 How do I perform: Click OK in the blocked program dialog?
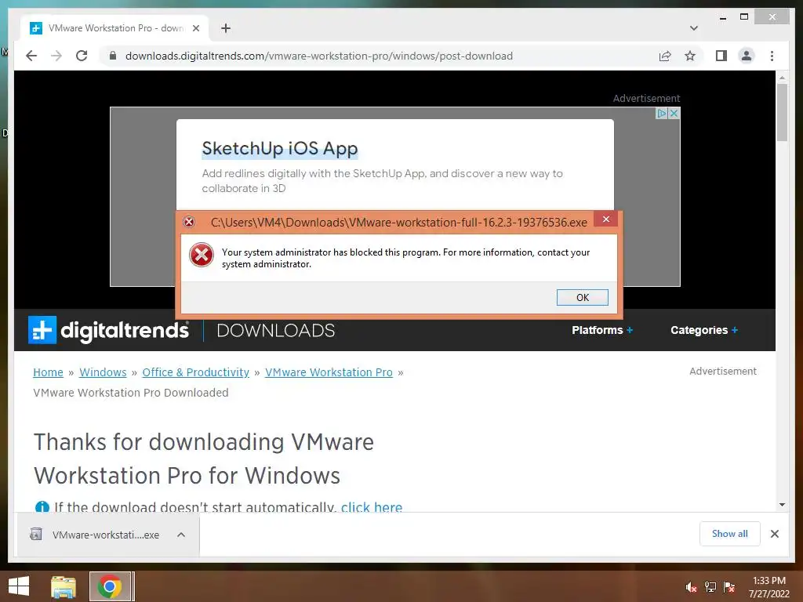tap(583, 297)
